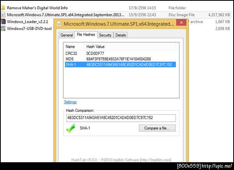234x170 pixels.
Task: Click the SHA-1 label beside the checkmark
Action: [x=85, y=128]
